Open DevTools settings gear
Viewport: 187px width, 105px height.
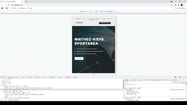(x=180, y=77)
